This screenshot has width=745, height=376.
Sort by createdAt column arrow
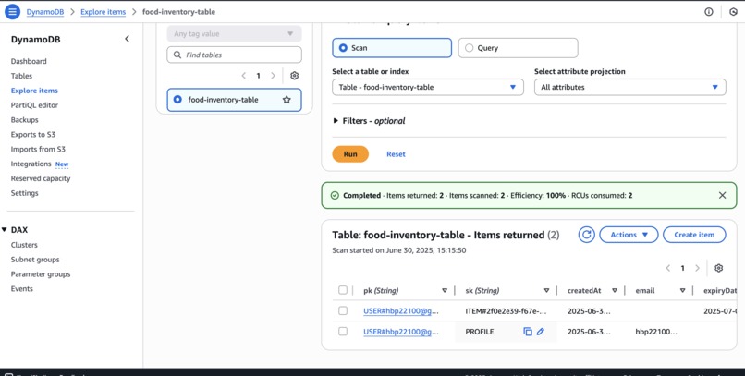click(x=615, y=290)
